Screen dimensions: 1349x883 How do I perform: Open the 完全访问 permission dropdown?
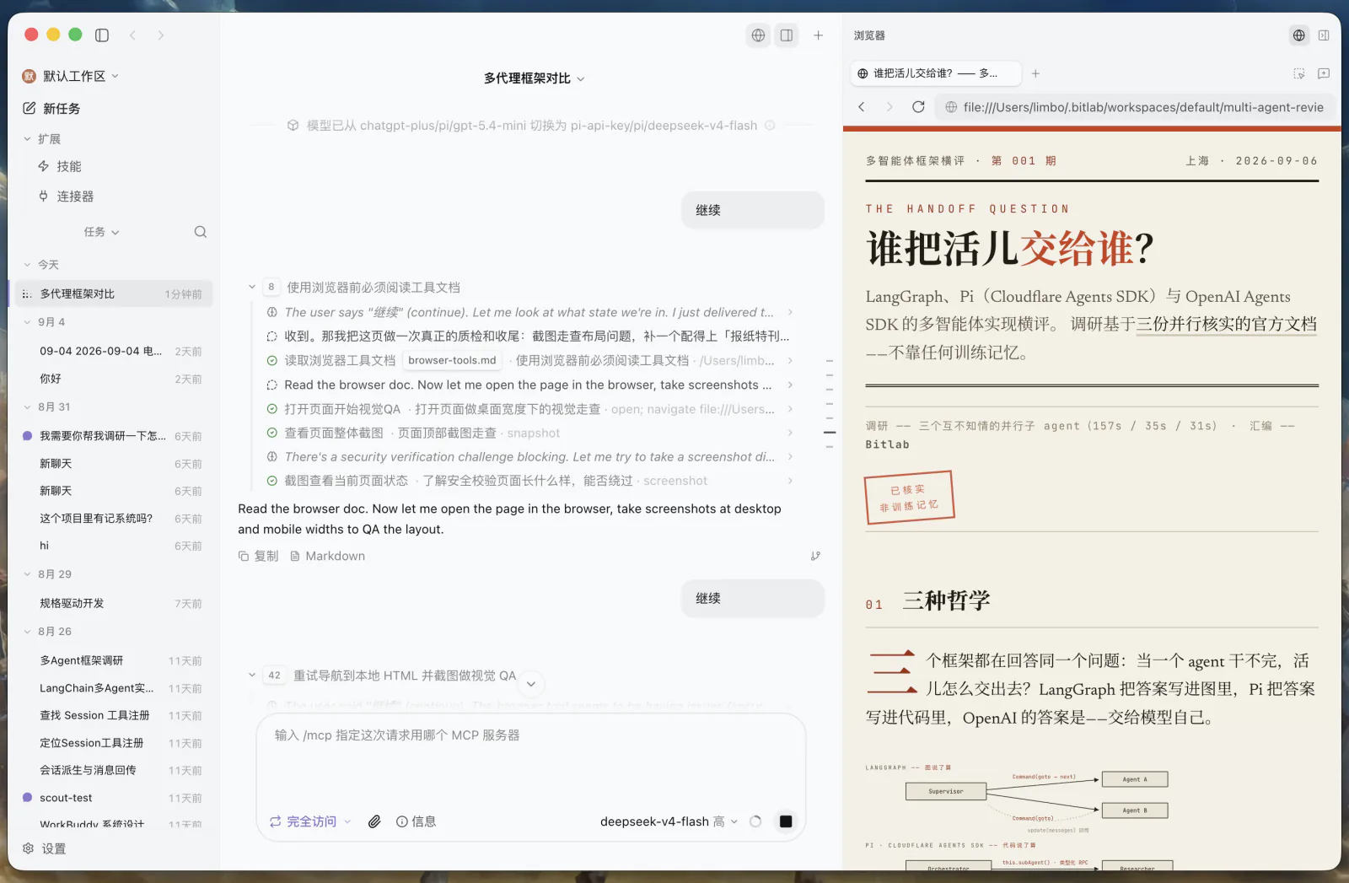310,821
